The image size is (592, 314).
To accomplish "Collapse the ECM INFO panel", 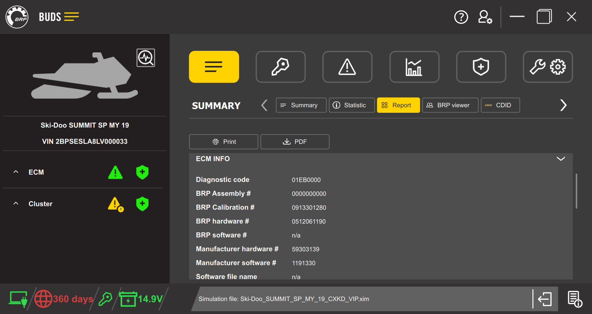I will click(x=561, y=159).
